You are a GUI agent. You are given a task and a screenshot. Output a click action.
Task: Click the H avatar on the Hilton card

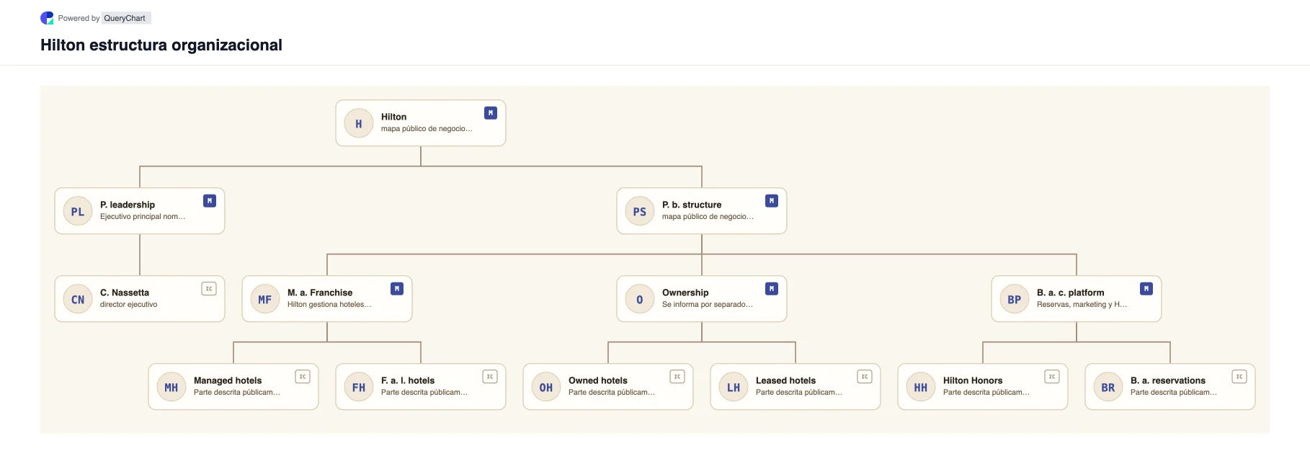click(359, 123)
